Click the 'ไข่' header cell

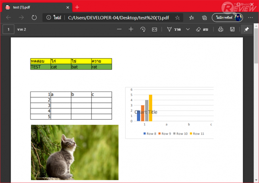(81, 61)
